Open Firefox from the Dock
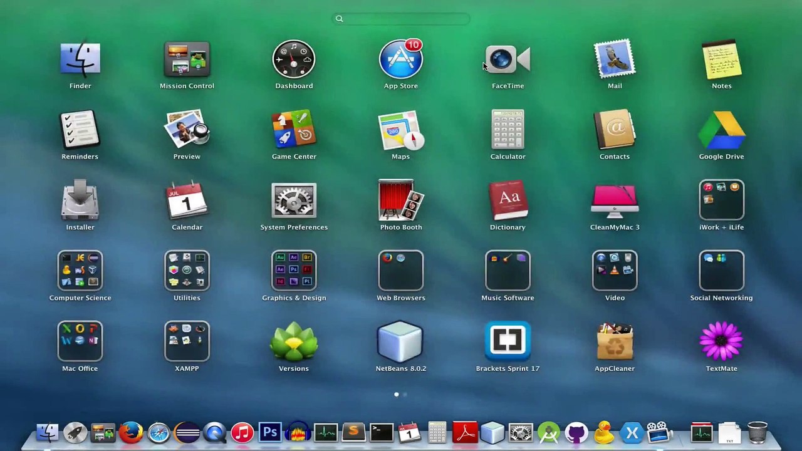 131,432
